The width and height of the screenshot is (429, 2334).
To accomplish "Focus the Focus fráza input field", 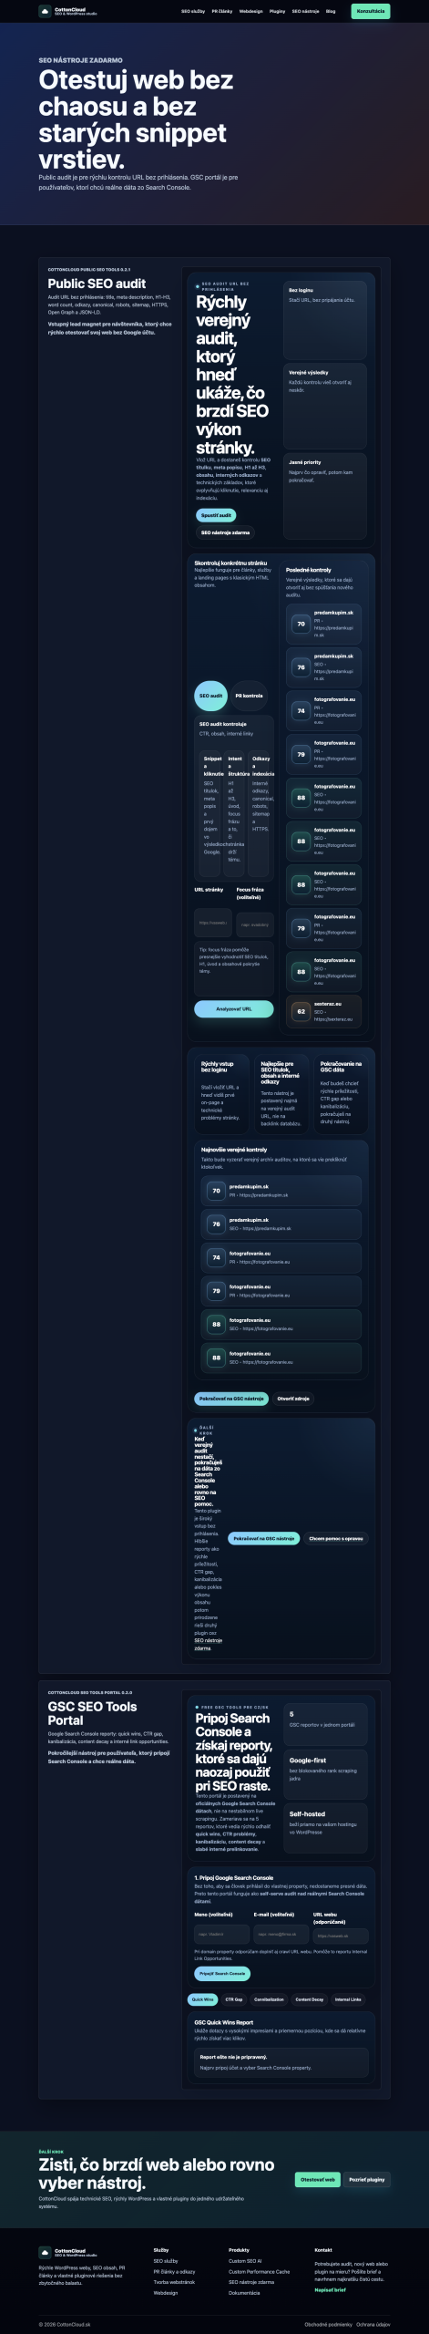I will (x=255, y=924).
